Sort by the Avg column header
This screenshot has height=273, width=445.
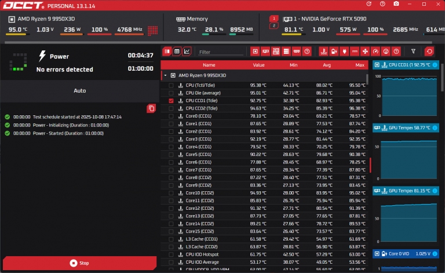point(326,65)
